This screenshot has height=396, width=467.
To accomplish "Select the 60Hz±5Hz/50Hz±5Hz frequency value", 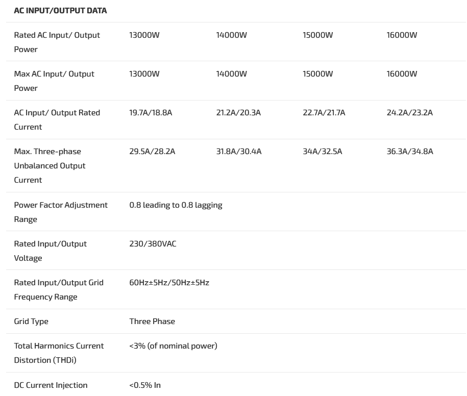I will (169, 283).
